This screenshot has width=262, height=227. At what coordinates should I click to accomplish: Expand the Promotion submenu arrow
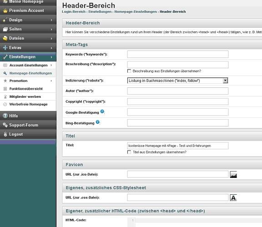point(51,81)
